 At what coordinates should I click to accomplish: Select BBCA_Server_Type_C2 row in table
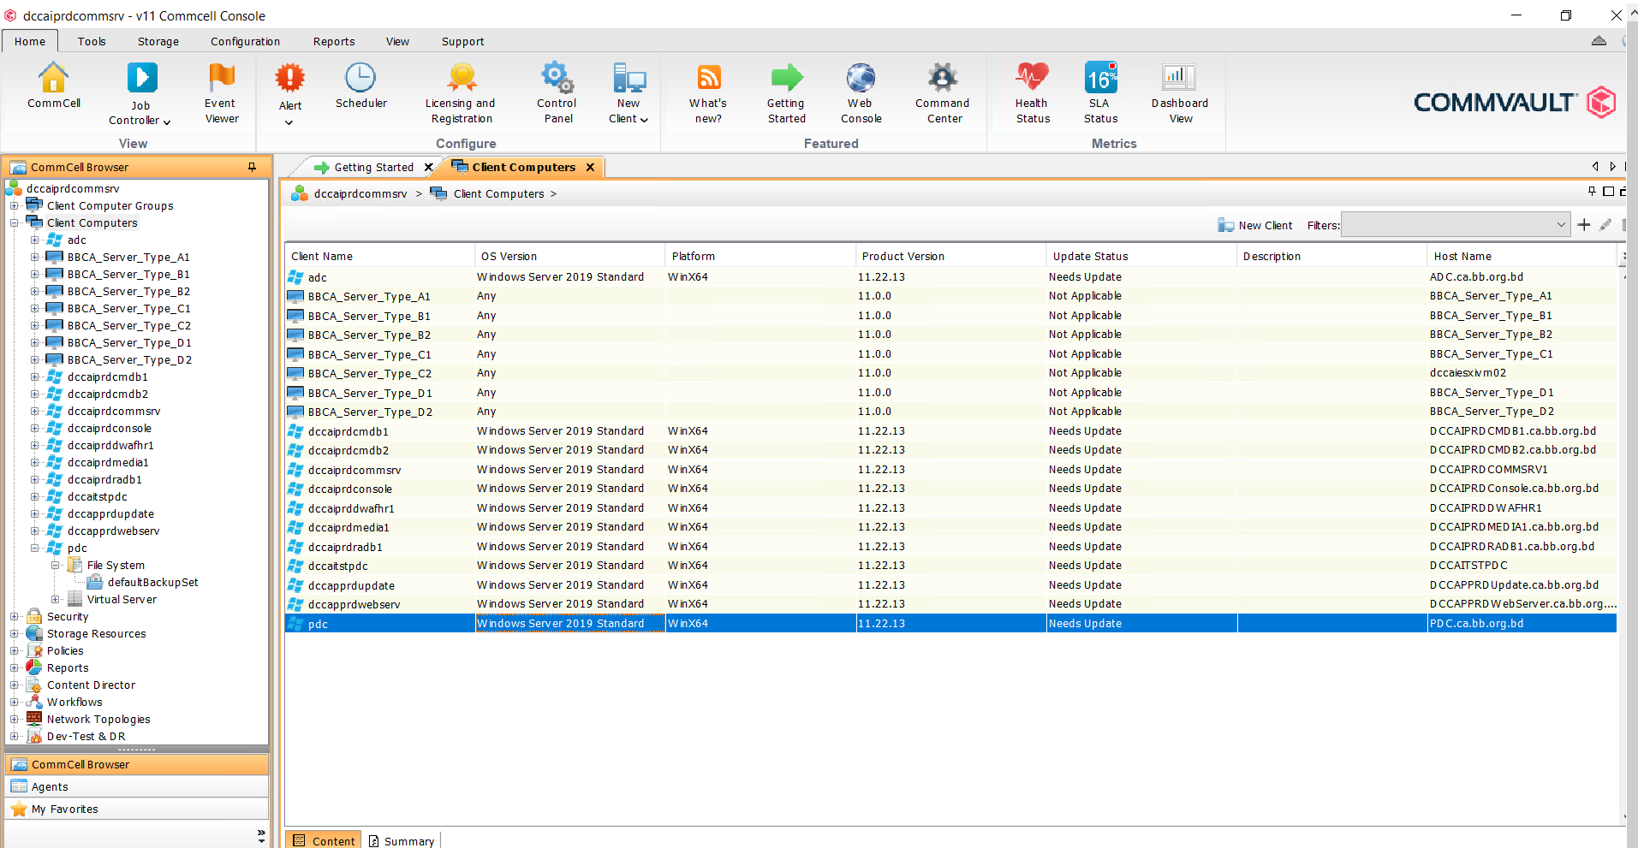tap(950, 373)
